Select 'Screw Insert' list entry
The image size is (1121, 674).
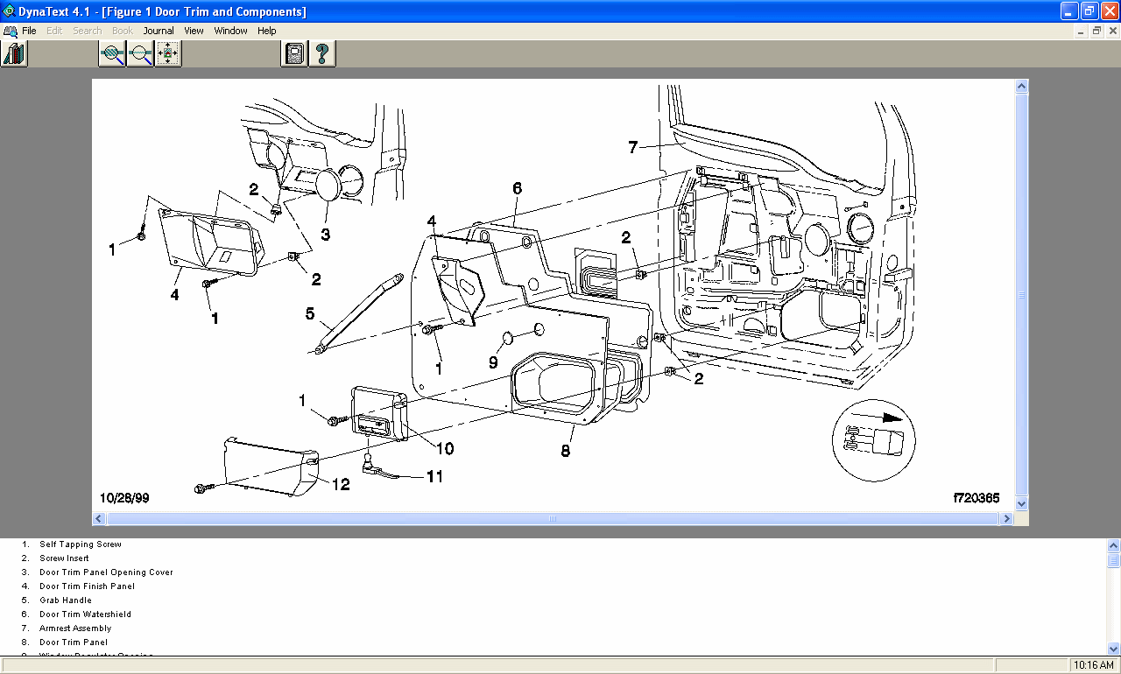point(64,558)
